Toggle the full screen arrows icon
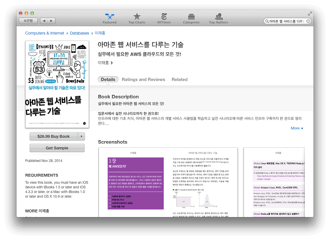This screenshot has width=330, height=240. pyautogui.click(x=310, y=13)
